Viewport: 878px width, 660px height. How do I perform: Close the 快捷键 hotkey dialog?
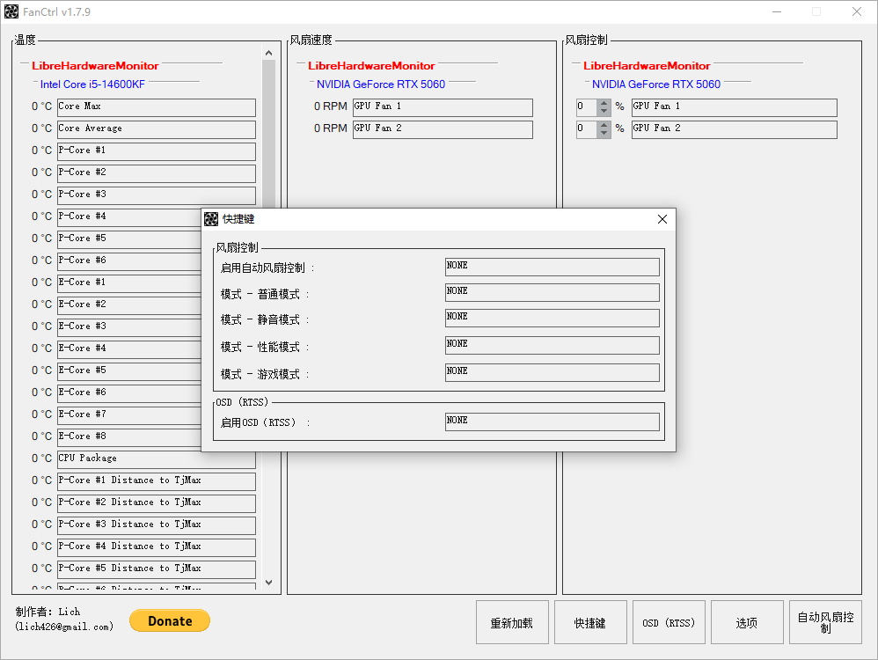point(662,219)
